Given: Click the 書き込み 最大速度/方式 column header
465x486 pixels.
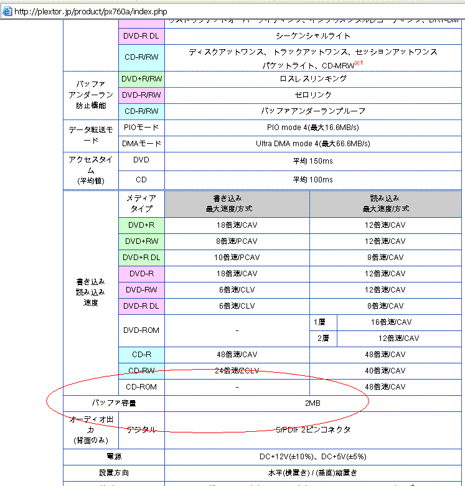Looking at the screenshot, I should click(237, 203).
